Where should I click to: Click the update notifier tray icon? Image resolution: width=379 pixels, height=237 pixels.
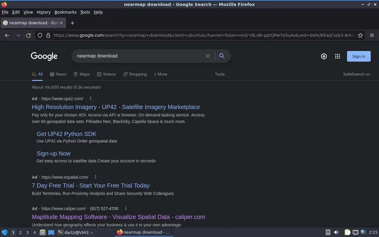pyautogui.click(x=363, y=232)
